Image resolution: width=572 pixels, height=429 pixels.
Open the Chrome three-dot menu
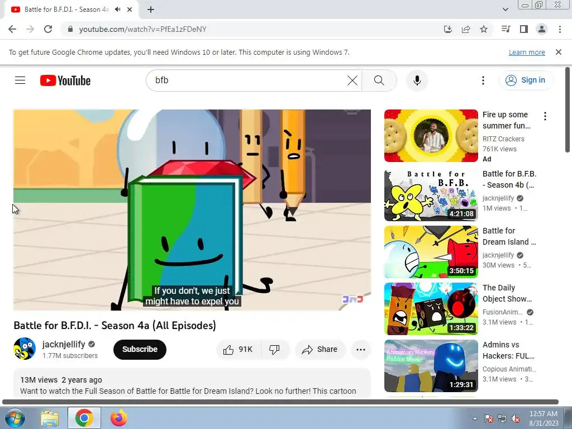click(x=560, y=29)
